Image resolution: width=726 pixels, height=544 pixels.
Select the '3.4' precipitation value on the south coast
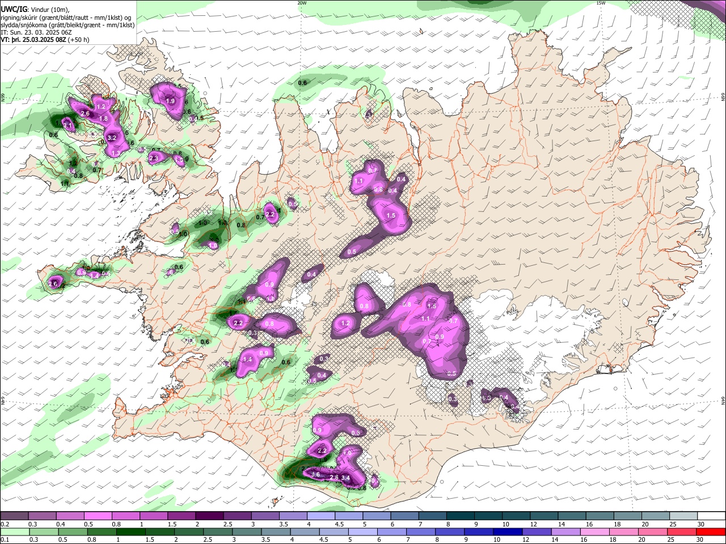[x=345, y=478]
